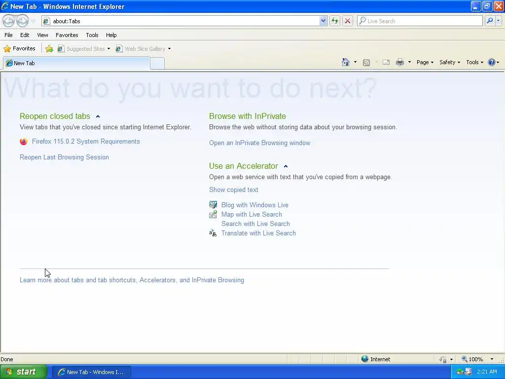Open the Help menu
Screen dimensions: 505x379
pos(111,35)
